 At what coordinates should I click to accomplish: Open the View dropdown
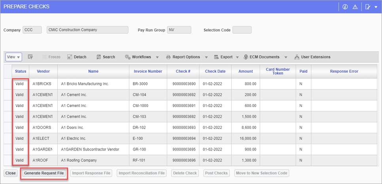point(13,57)
